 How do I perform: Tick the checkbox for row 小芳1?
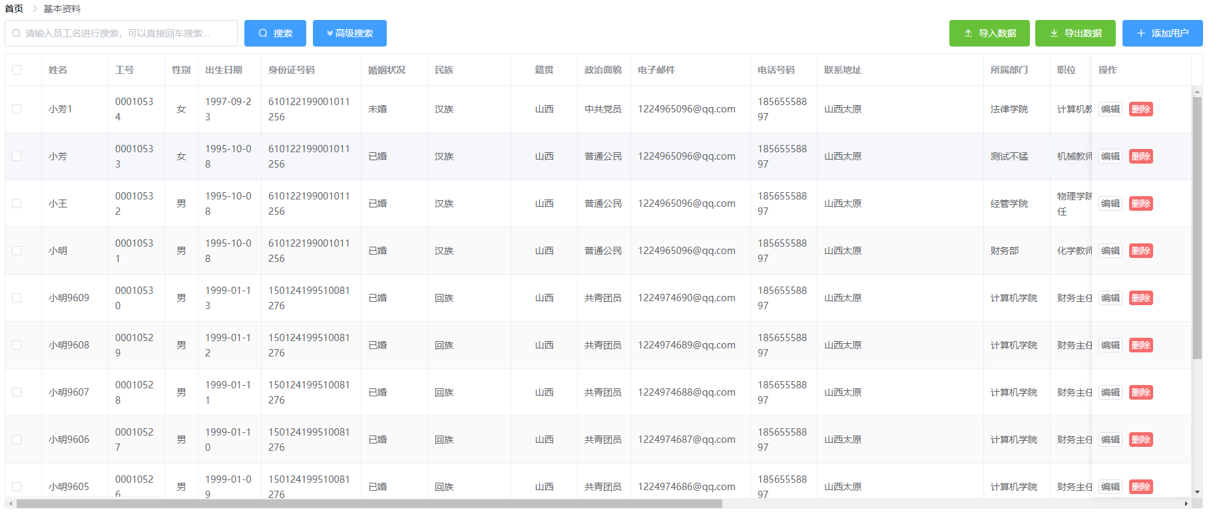(17, 109)
